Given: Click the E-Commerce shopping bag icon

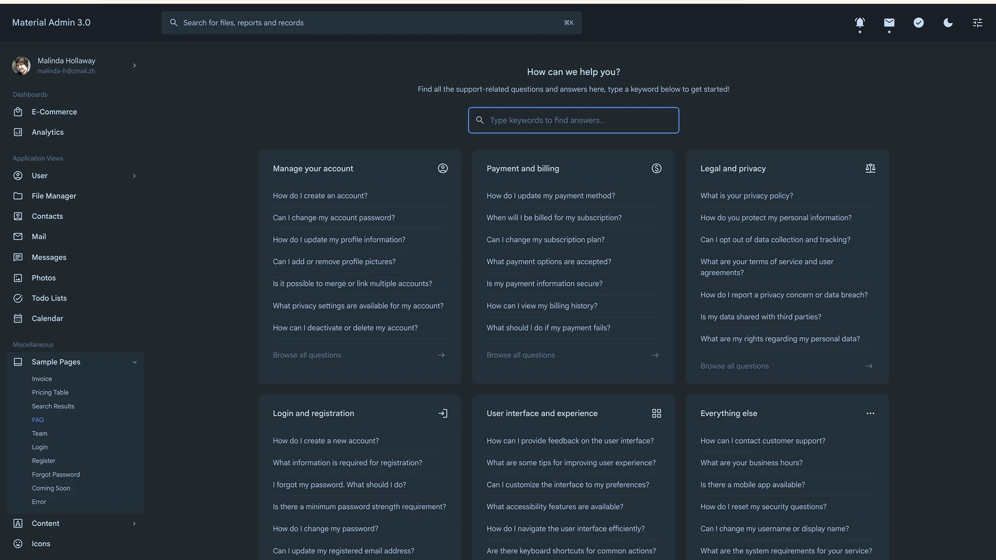Looking at the screenshot, I should click(18, 111).
